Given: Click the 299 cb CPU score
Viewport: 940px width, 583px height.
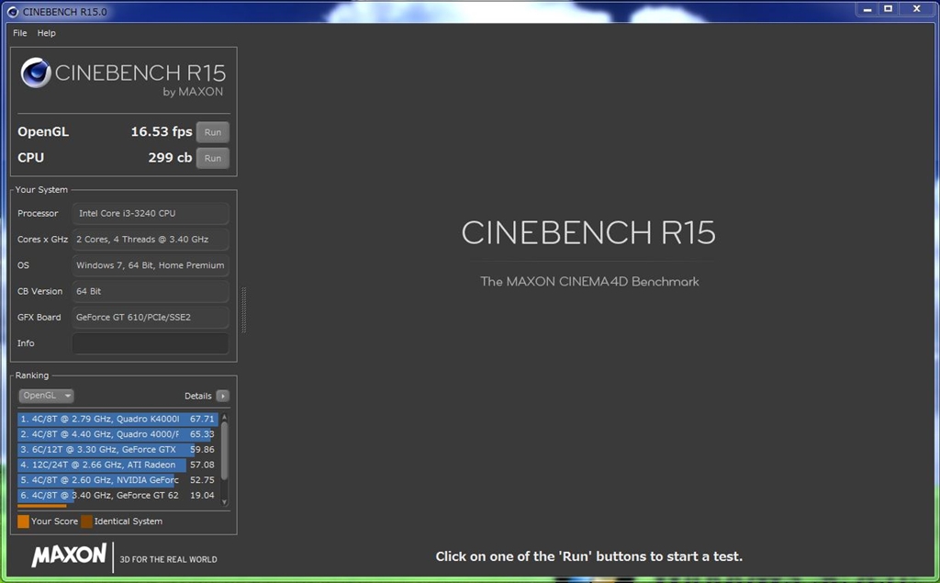Looking at the screenshot, I should (170, 158).
